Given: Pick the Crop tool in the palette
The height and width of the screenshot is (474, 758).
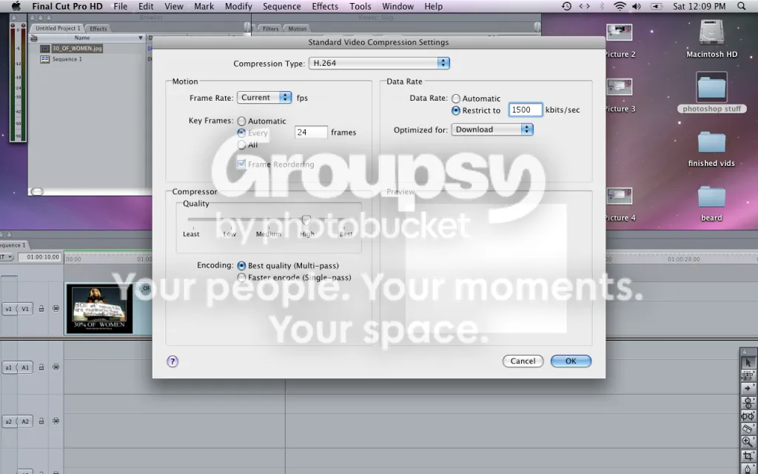Looking at the screenshot, I should pyautogui.click(x=748, y=455).
